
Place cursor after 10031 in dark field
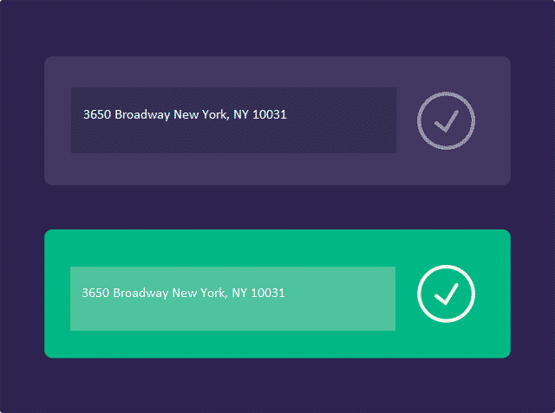coord(288,114)
